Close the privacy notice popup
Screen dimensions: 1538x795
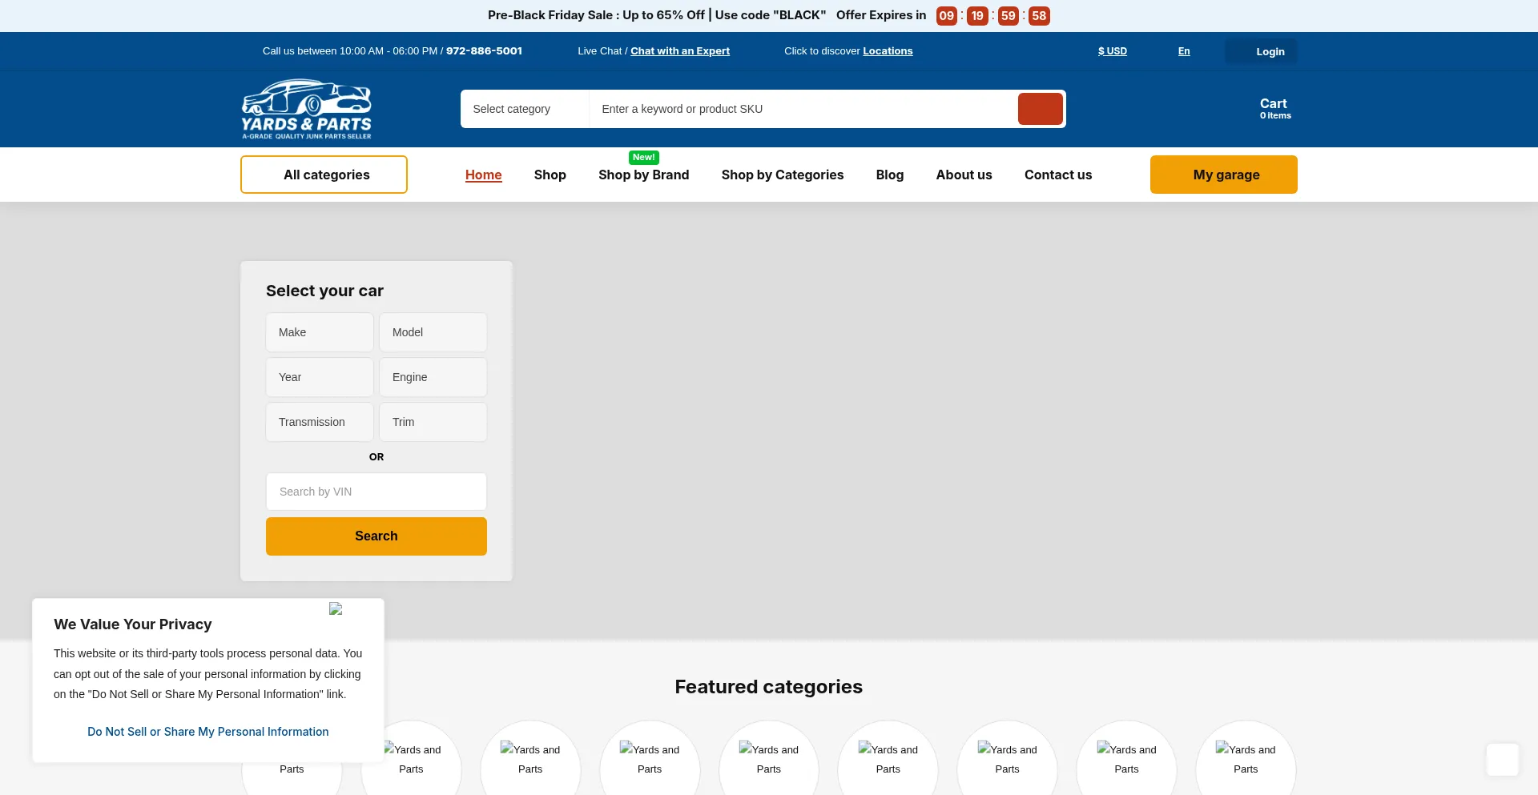[x=336, y=609]
